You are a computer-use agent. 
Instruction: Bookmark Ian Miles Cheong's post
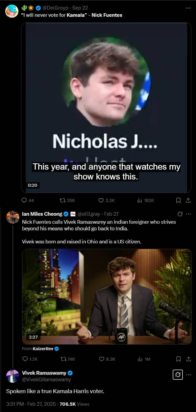(178, 359)
